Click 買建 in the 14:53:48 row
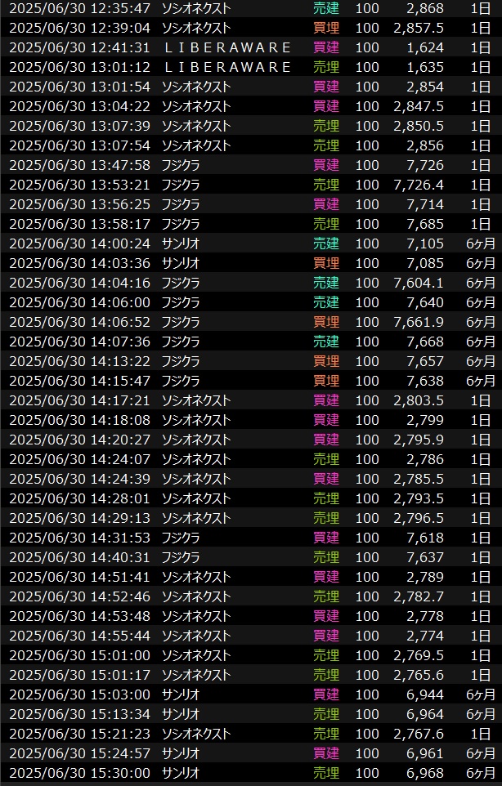 pyautogui.click(x=326, y=615)
